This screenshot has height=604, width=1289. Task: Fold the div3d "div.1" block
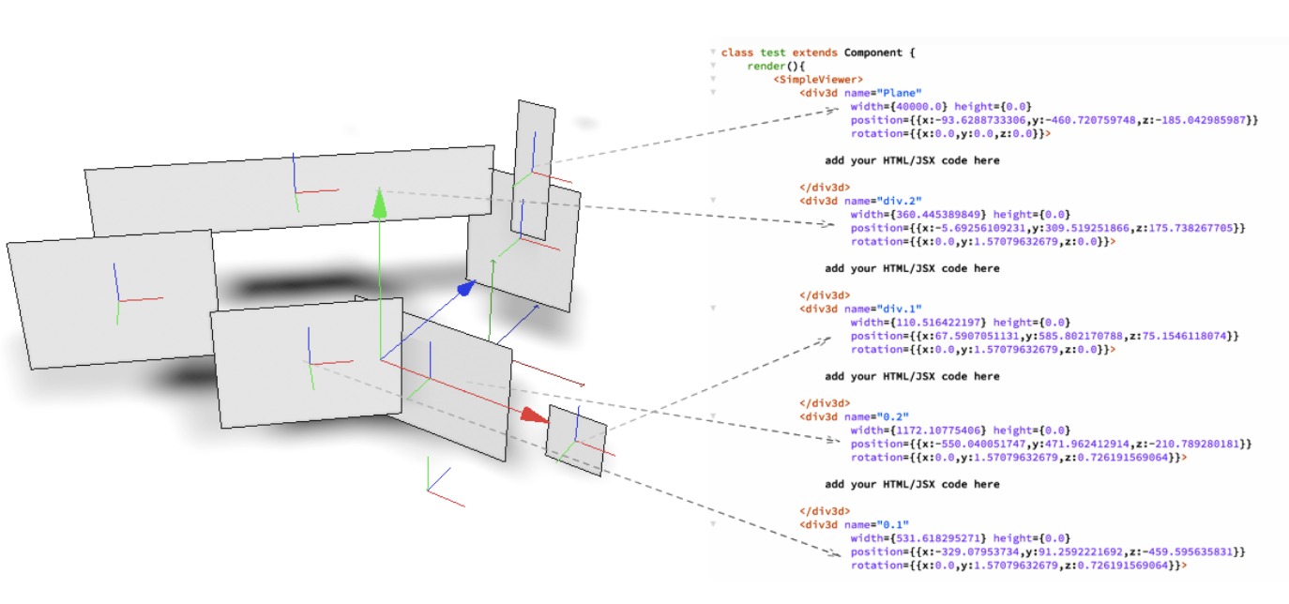tap(713, 308)
